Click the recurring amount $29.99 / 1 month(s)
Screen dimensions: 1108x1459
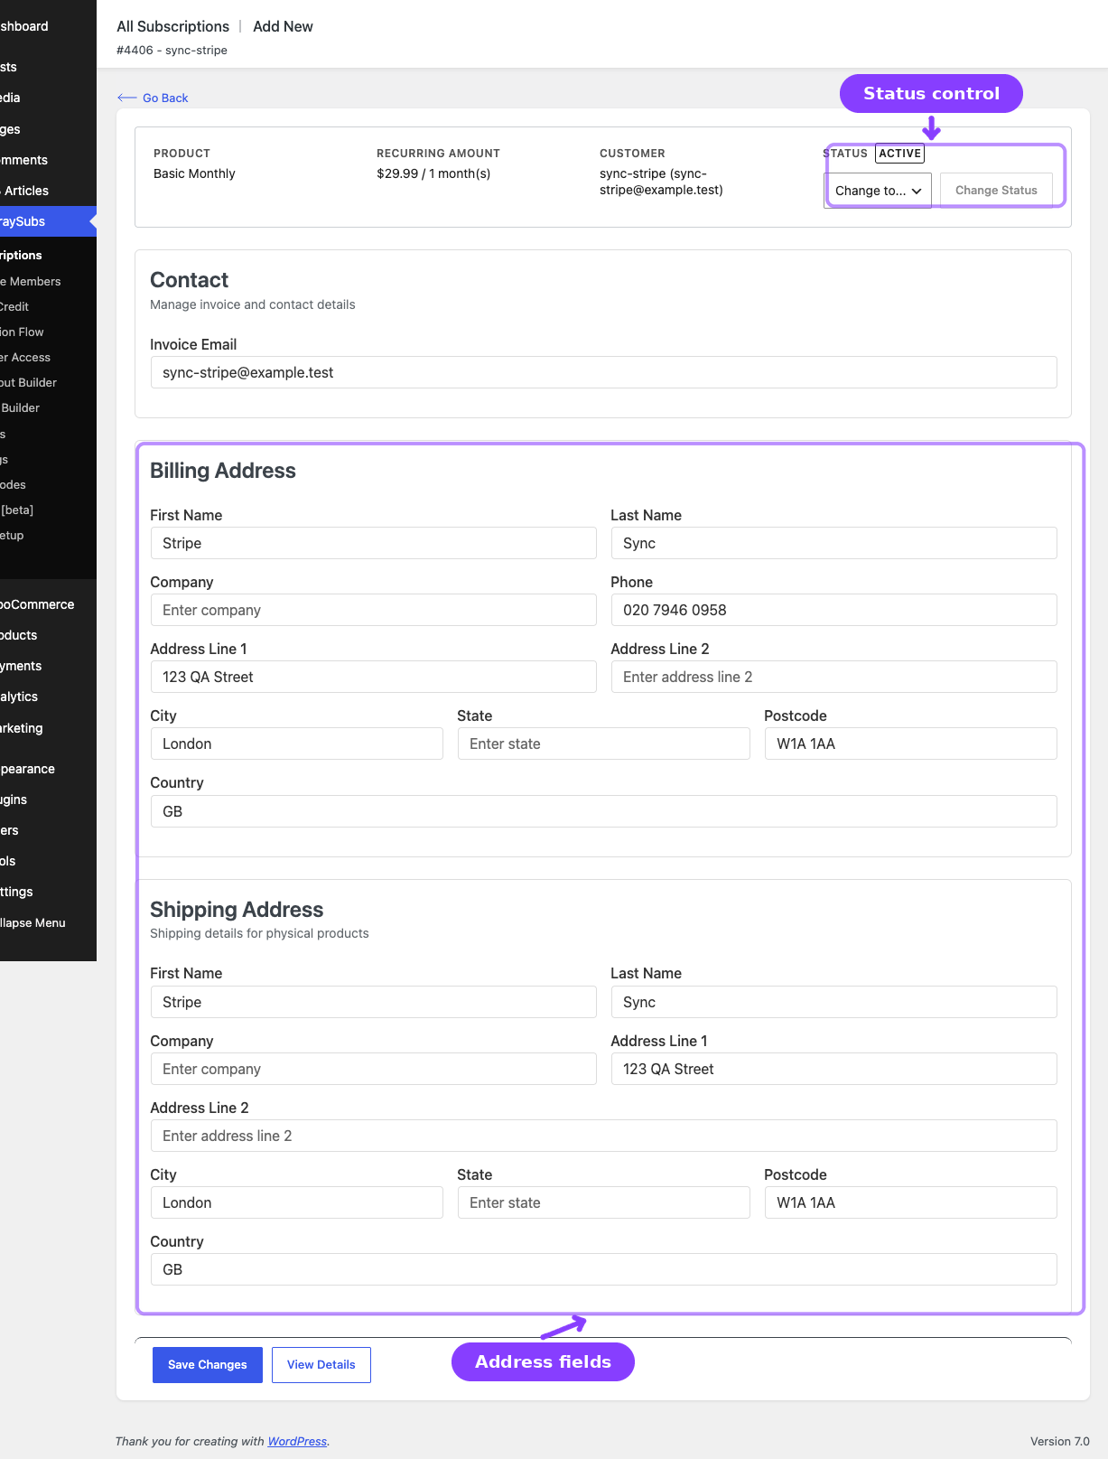point(433,173)
